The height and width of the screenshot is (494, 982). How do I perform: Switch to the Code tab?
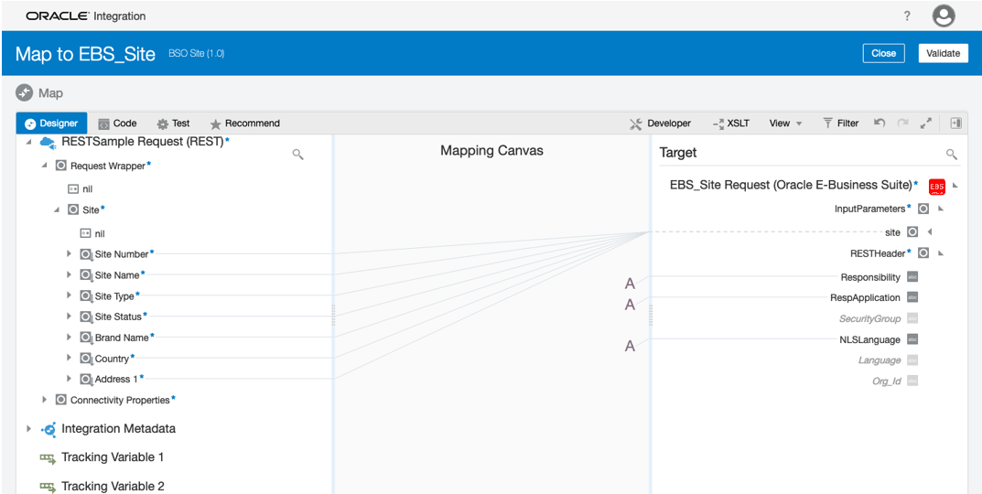pyautogui.click(x=117, y=123)
